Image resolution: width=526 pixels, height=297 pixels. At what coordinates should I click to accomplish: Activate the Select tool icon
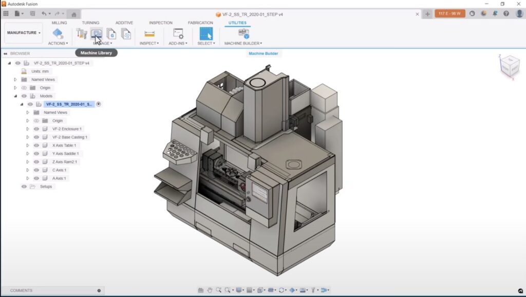(206, 34)
